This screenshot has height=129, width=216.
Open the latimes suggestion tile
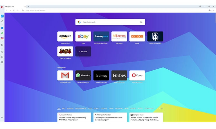pos(101,75)
